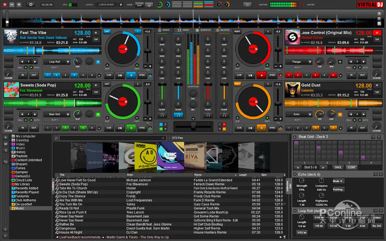
Task: Click the IN loop button on blue deck
Action: coord(23,74)
